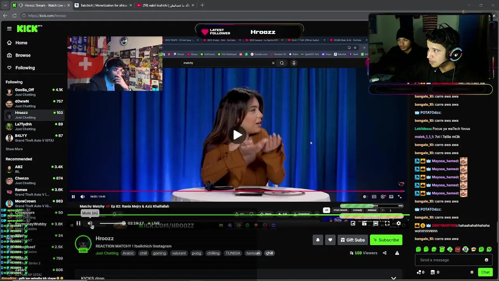Click the embedded YouTube fullscreen icon
Viewport: 499px width, 281px height.
(x=400, y=197)
